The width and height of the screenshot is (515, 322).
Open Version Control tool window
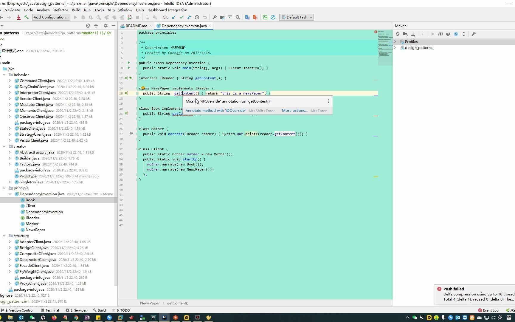(x=18, y=310)
